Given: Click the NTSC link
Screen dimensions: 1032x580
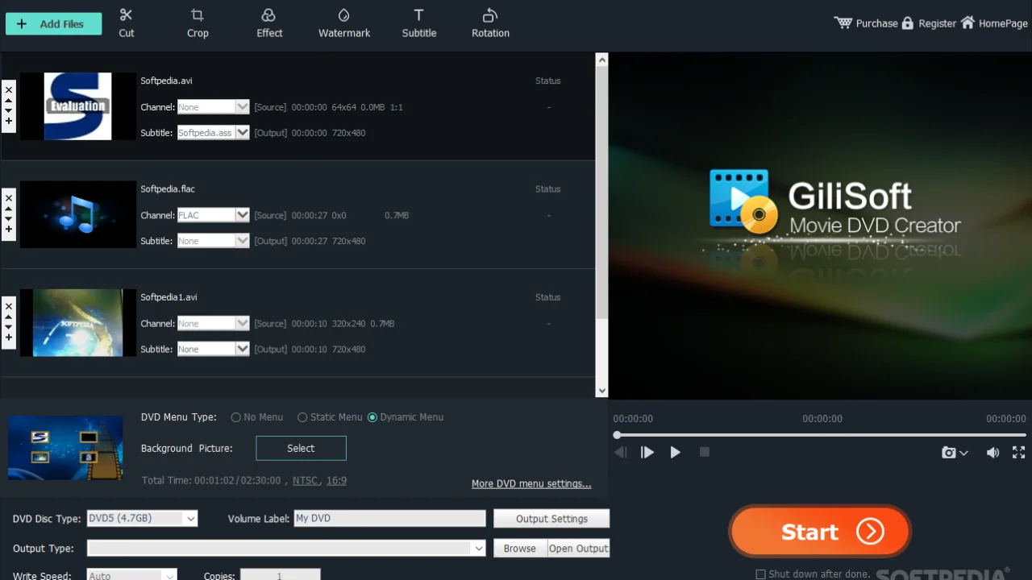Looking at the screenshot, I should click(305, 480).
